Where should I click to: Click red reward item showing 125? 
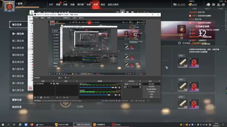point(194,62)
